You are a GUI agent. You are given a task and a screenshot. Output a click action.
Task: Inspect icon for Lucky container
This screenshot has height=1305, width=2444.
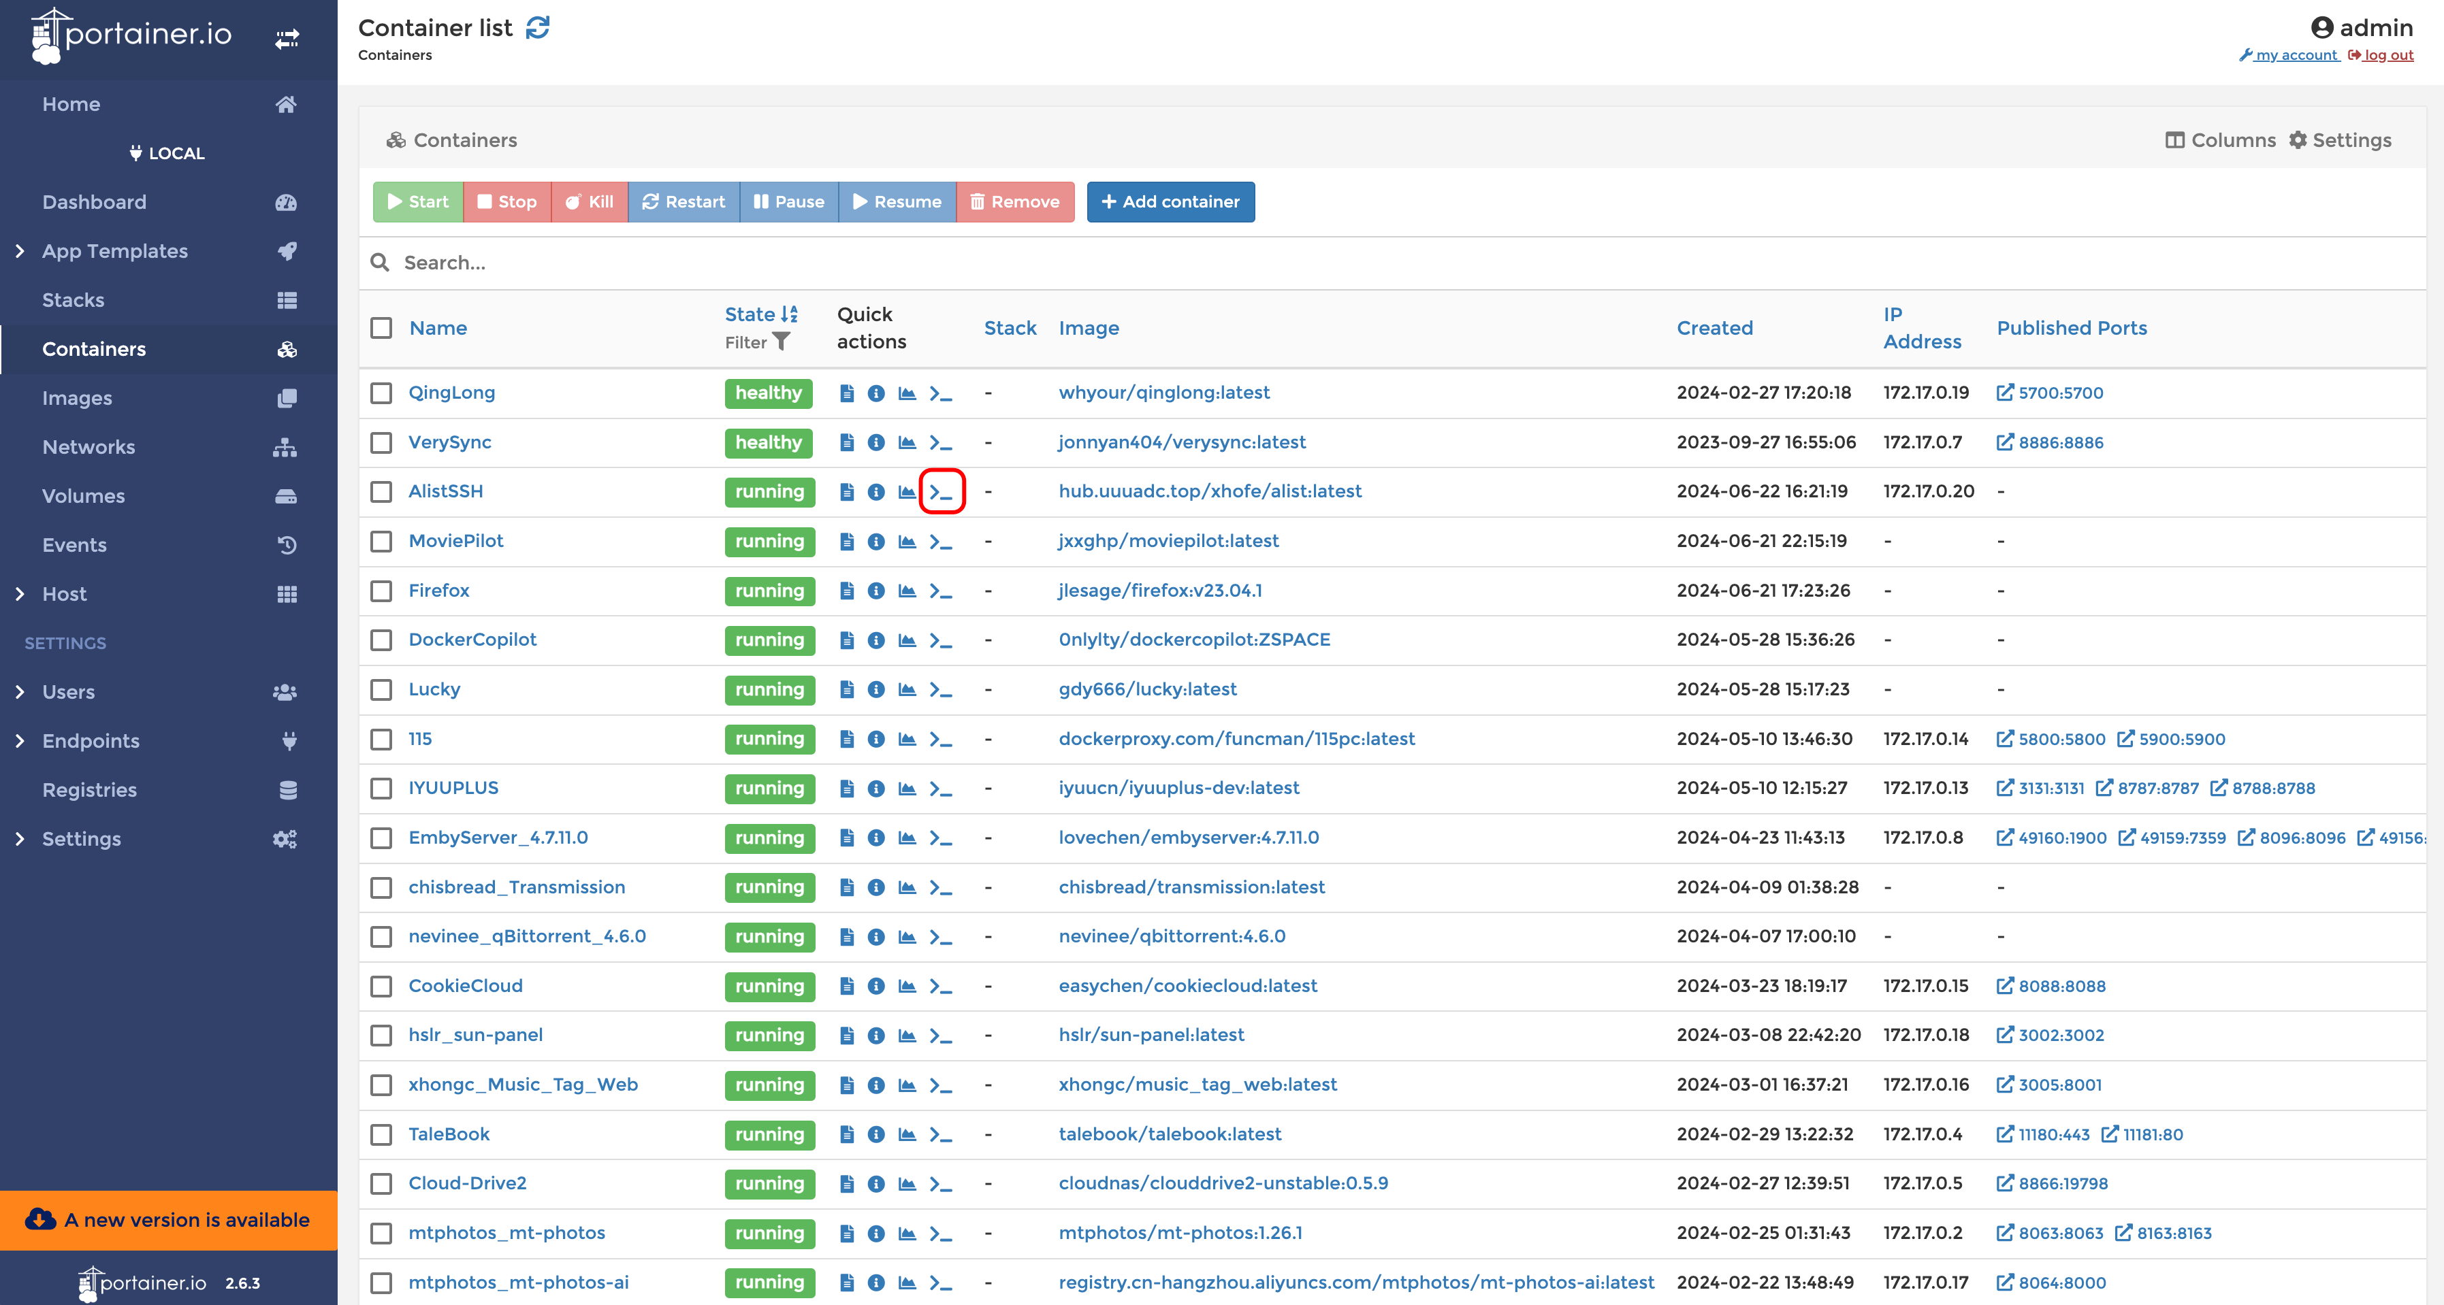pyautogui.click(x=875, y=689)
